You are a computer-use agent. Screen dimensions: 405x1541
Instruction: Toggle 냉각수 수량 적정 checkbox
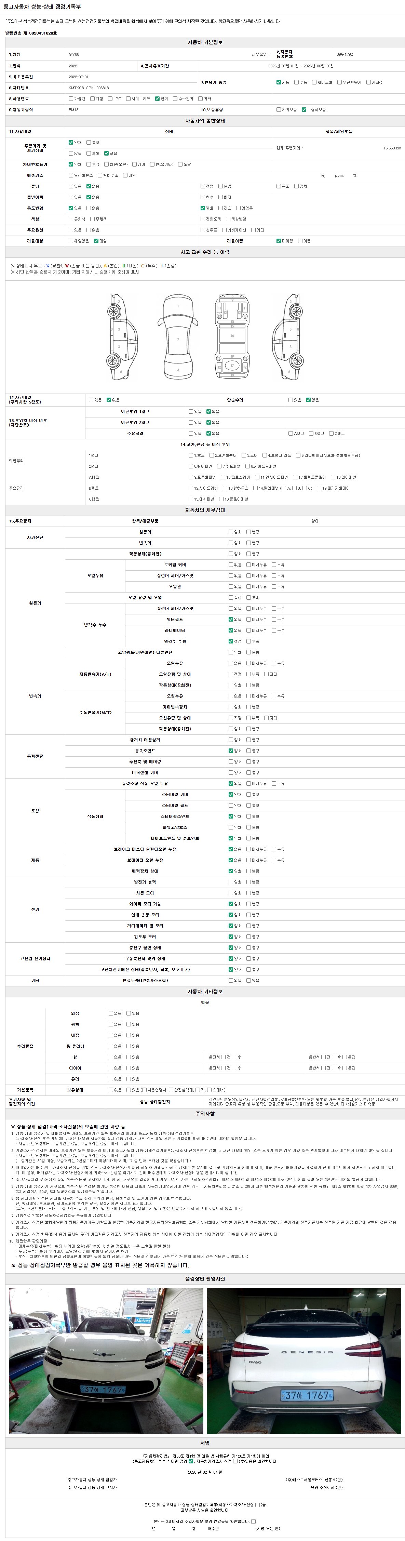tap(231, 641)
